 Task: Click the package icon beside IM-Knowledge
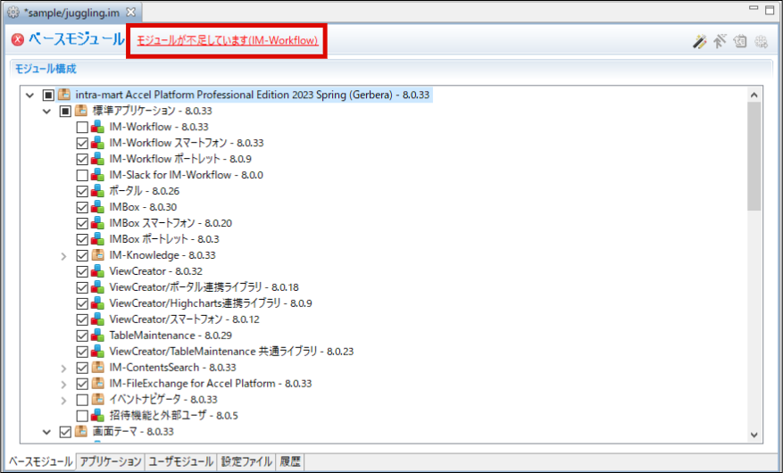pos(98,255)
